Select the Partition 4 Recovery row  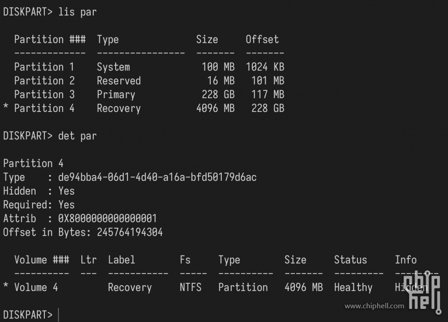click(x=144, y=108)
